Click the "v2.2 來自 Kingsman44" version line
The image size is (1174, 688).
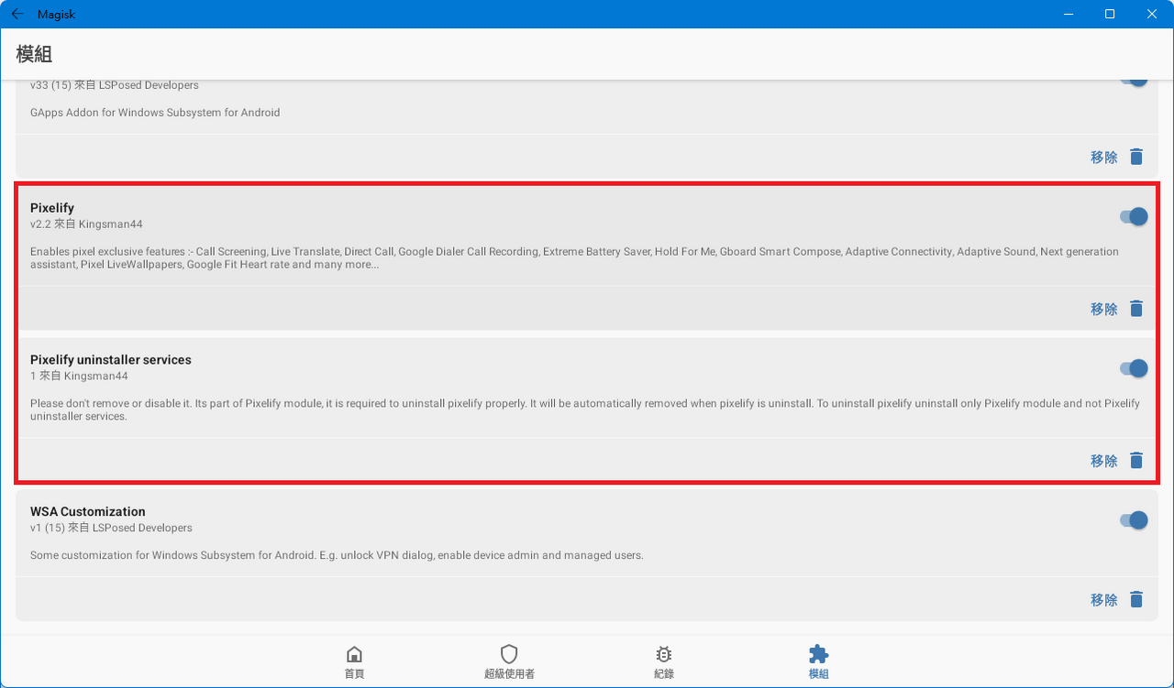(x=86, y=224)
